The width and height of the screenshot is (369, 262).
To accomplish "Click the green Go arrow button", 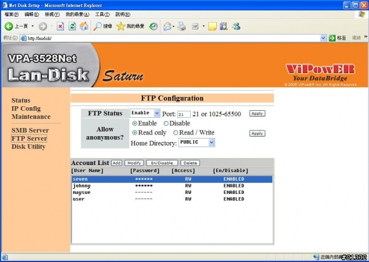I will pos(332,38).
